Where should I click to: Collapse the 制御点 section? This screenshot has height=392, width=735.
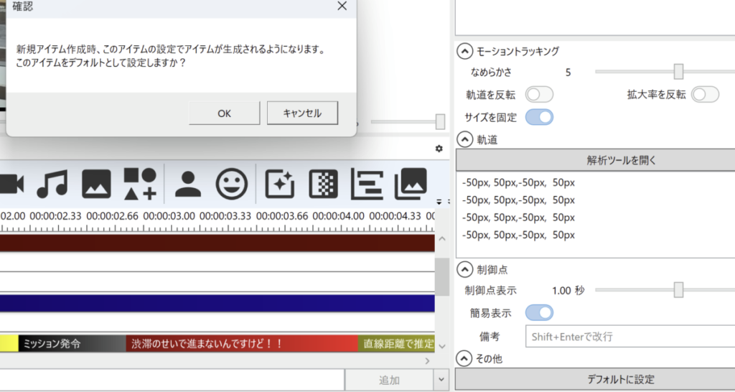pyautogui.click(x=464, y=269)
